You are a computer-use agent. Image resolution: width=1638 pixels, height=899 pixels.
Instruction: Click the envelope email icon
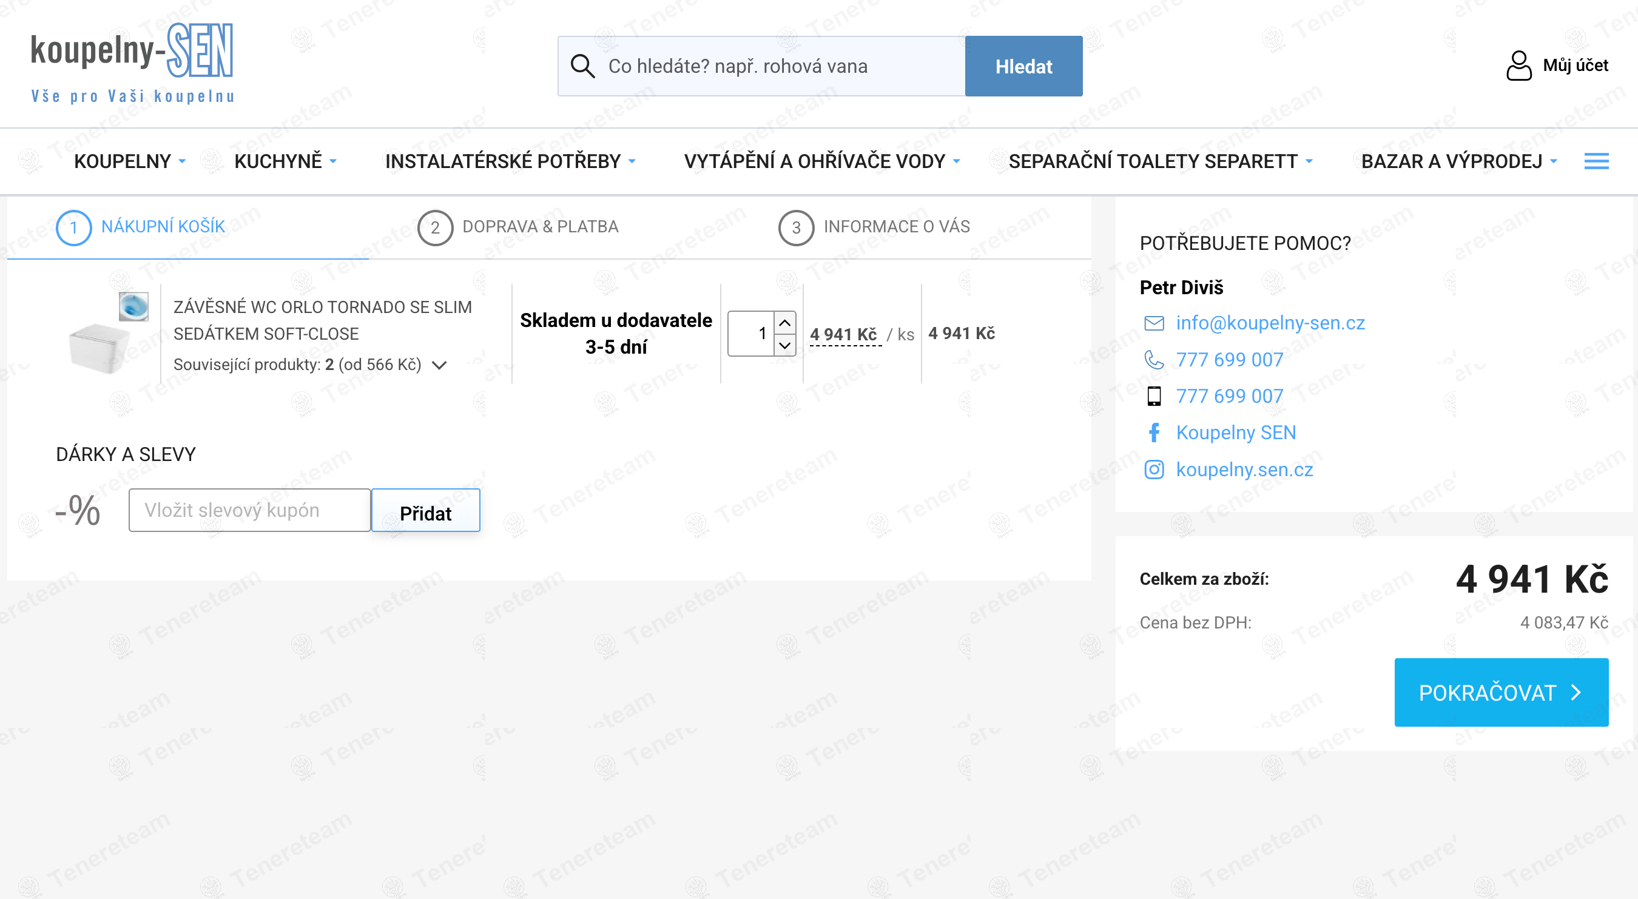[1153, 323]
